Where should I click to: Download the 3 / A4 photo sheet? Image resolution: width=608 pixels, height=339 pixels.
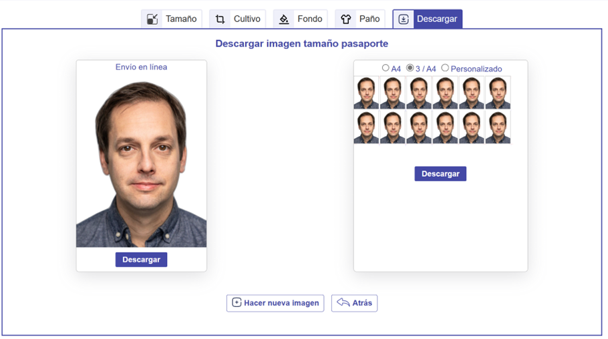(x=440, y=174)
